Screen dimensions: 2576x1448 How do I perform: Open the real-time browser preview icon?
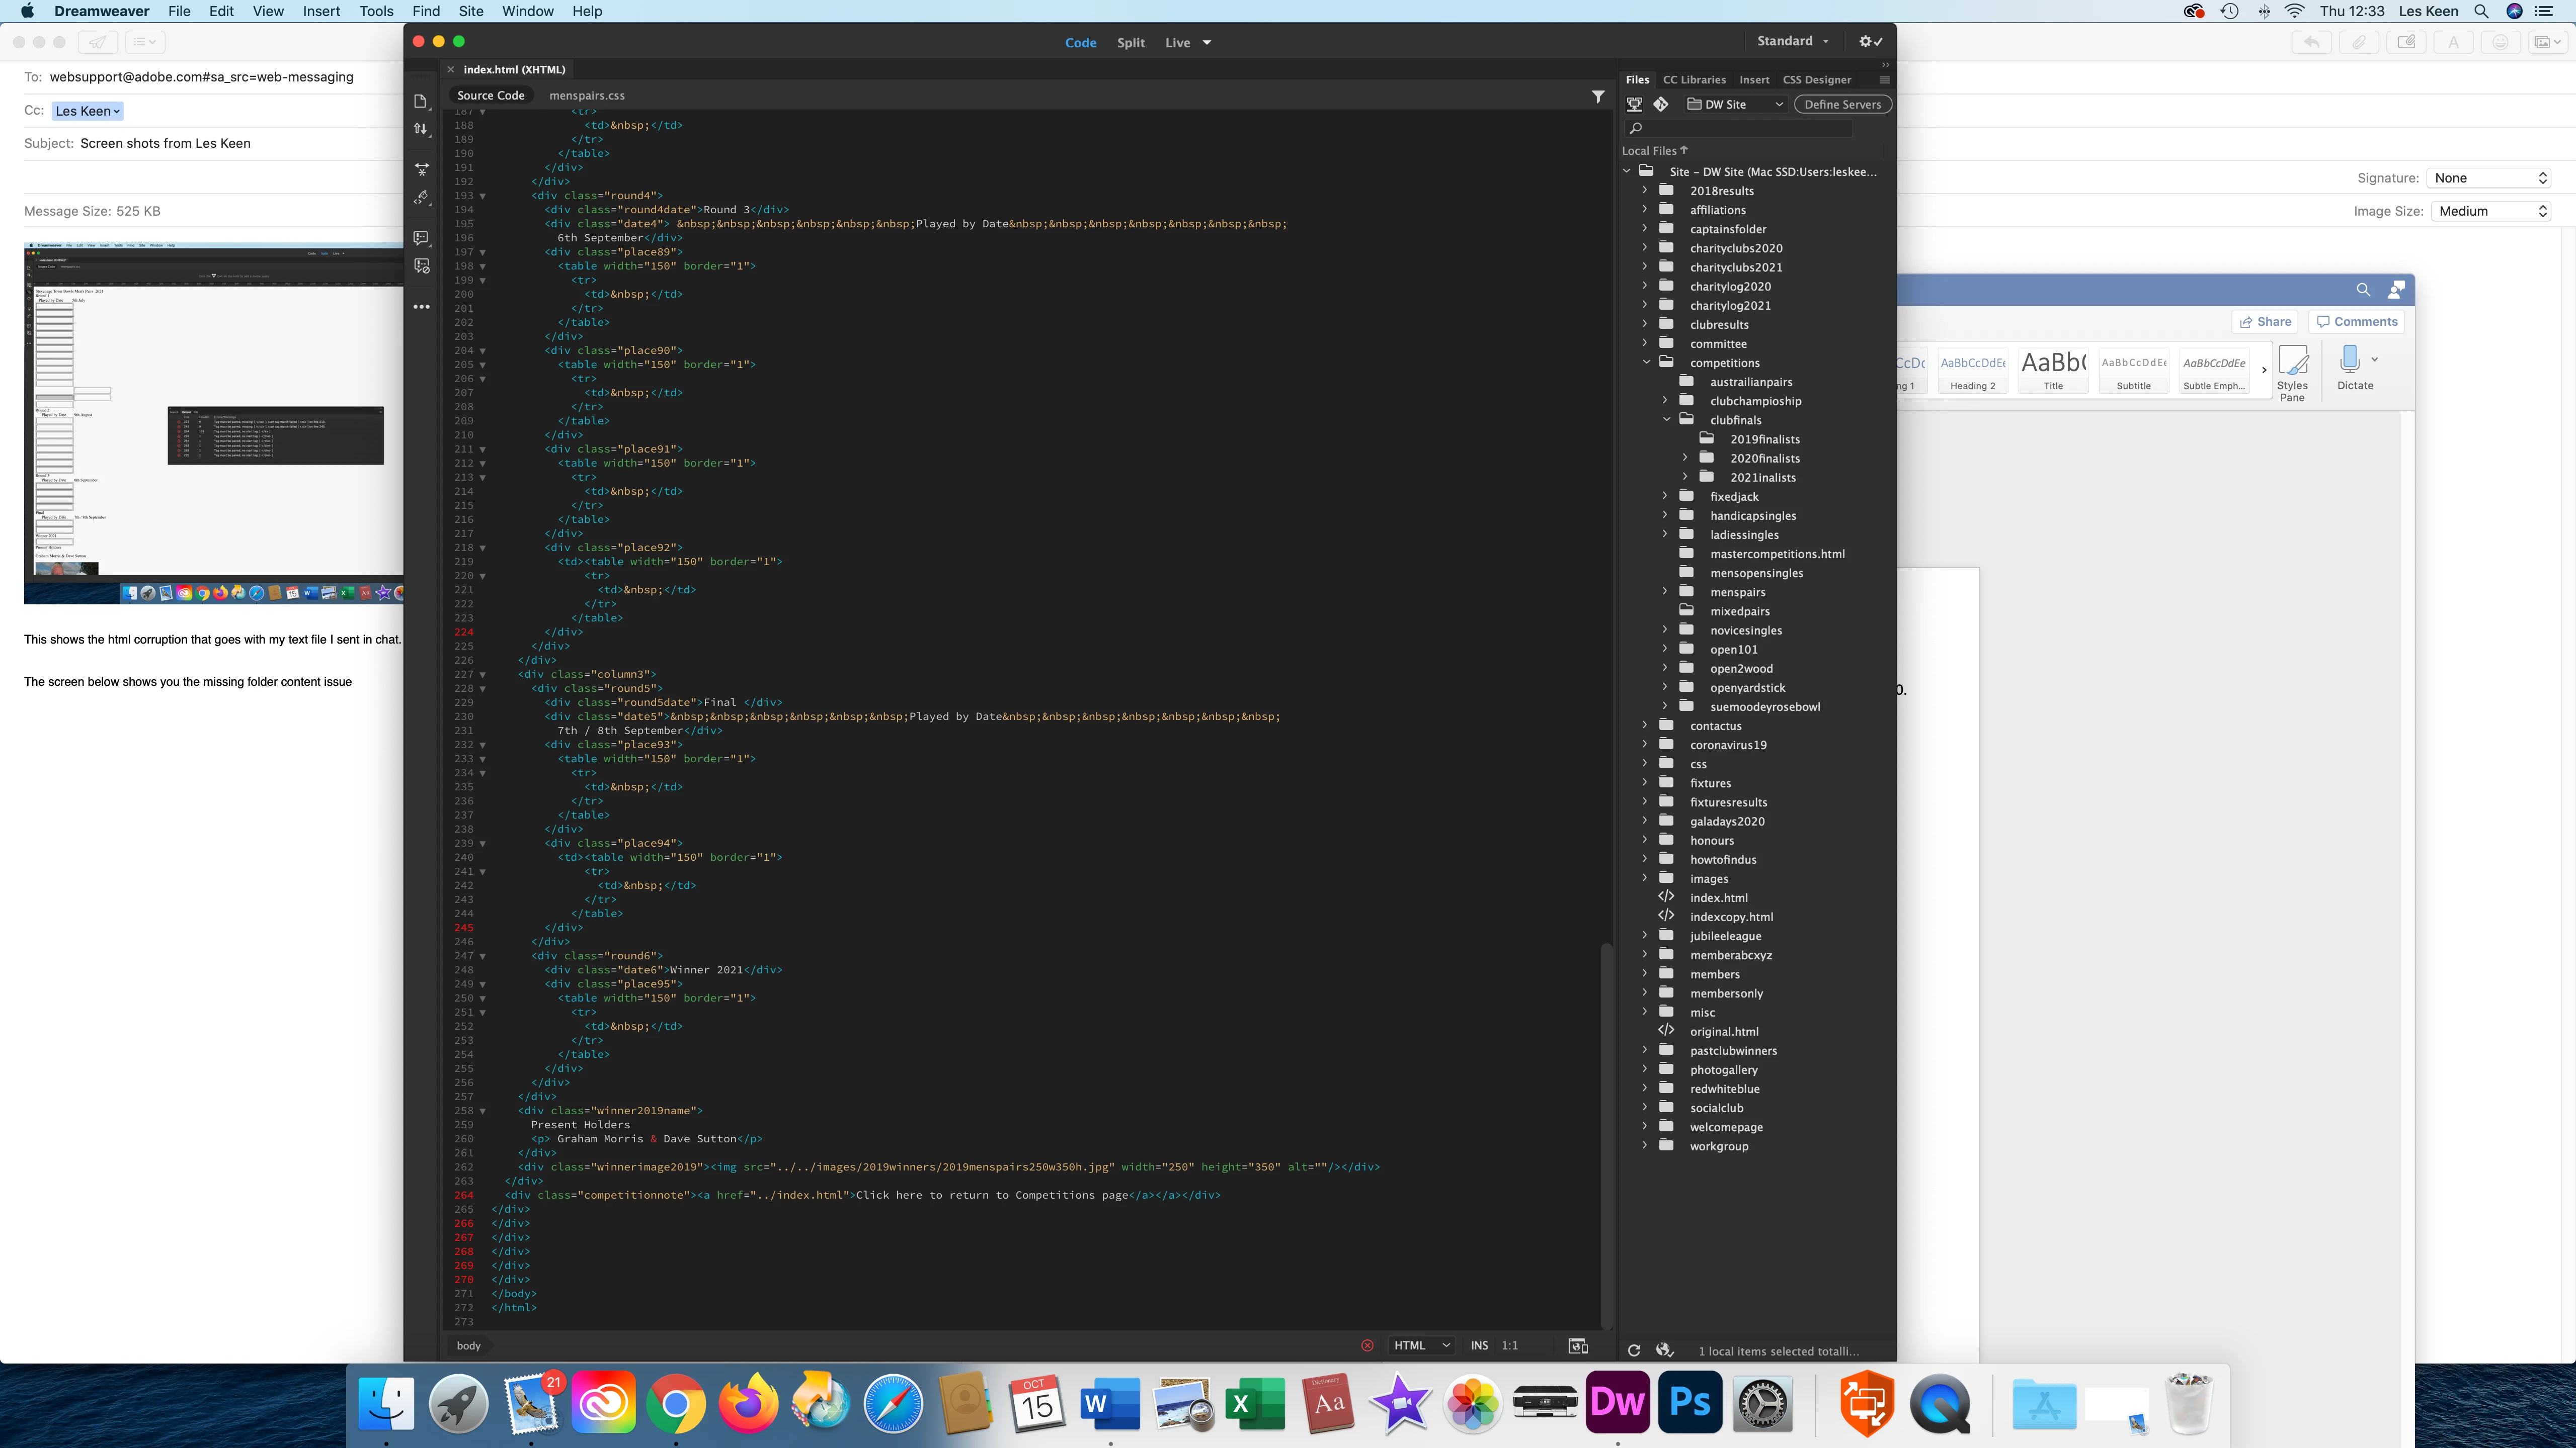click(1578, 1345)
